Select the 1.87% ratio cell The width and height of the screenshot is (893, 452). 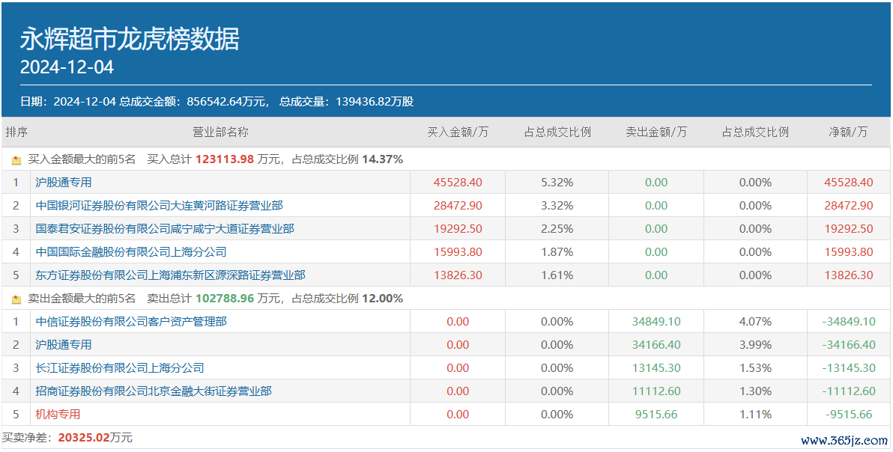click(557, 252)
